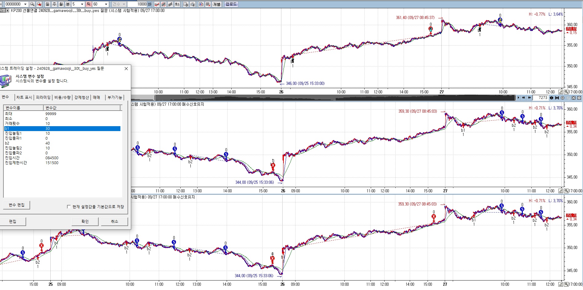Click the magnifier search icon in top toolbar

(33, 4)
